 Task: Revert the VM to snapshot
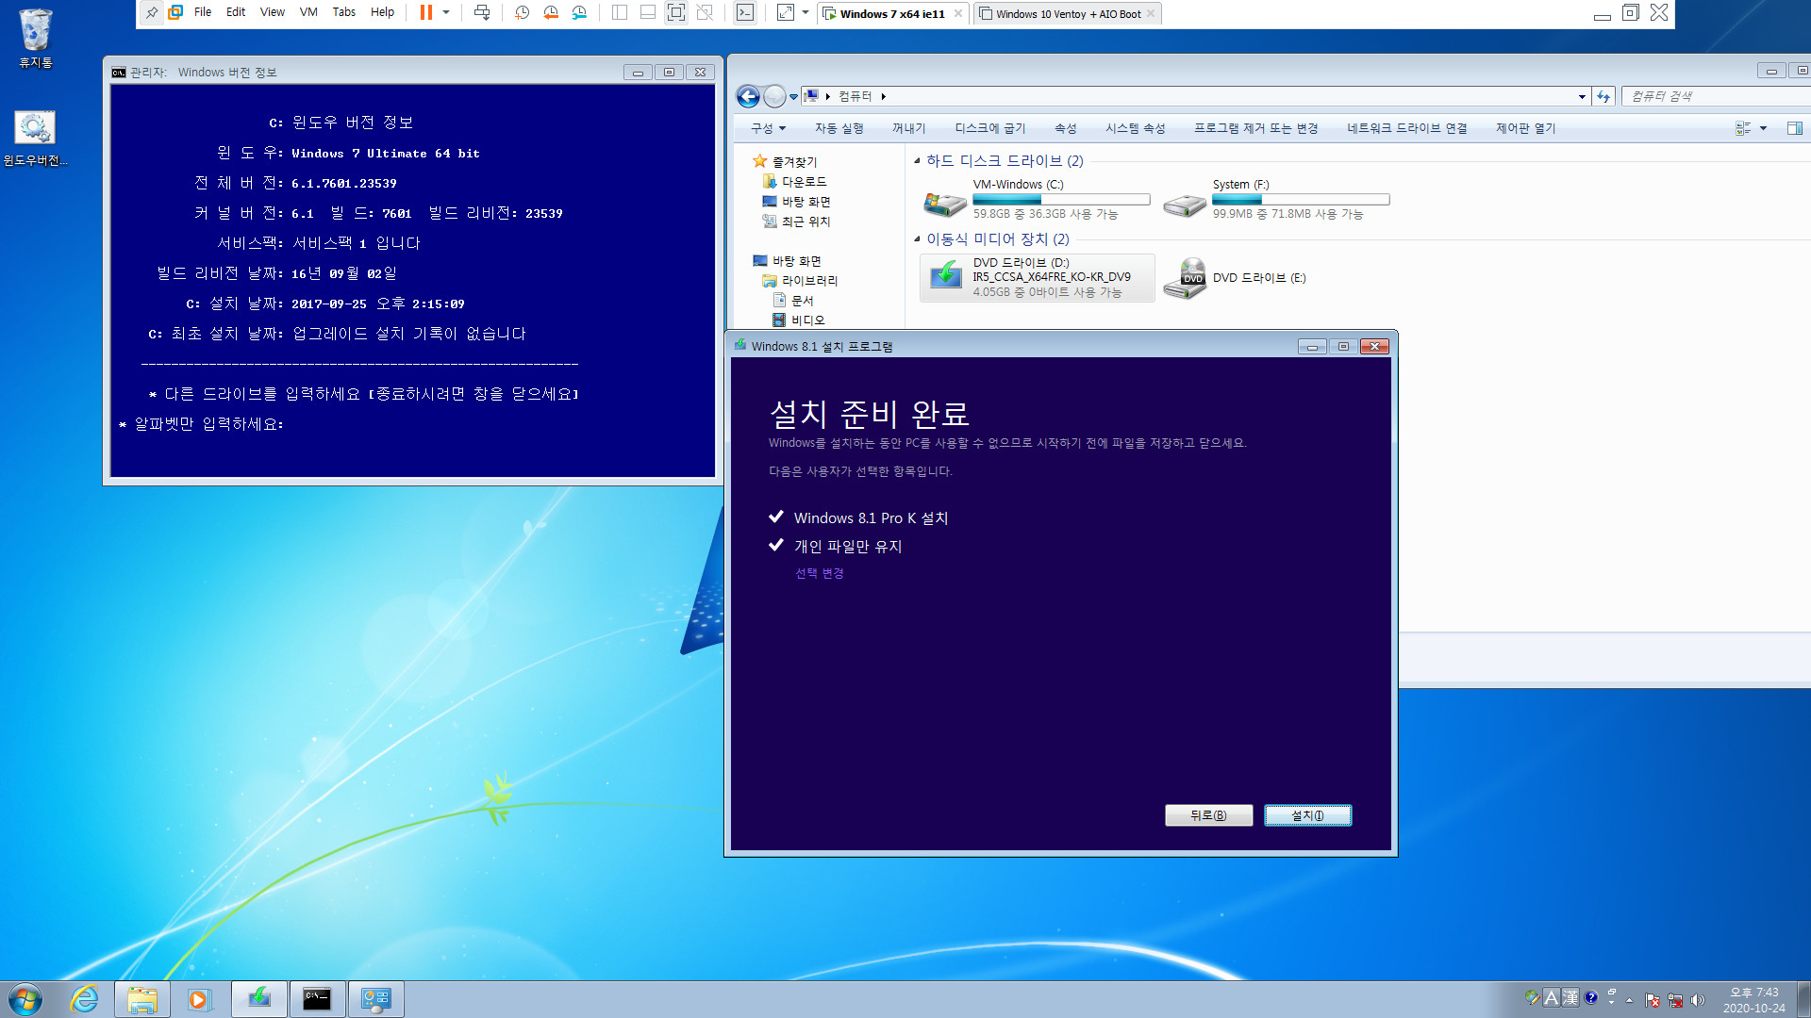[x=551, y=12]
